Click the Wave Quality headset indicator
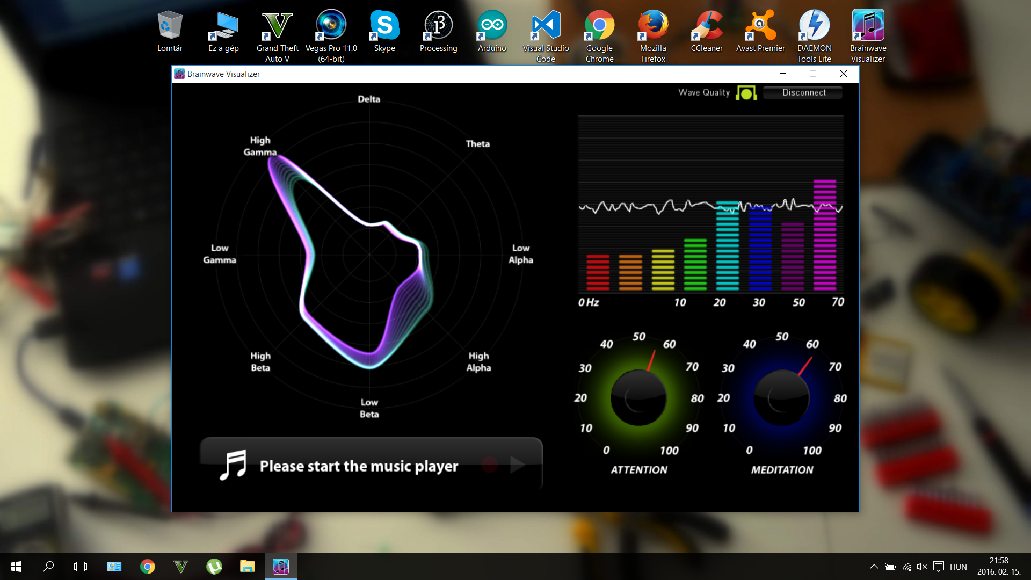Image resolution: width=1031 pixels, height=580 pixels. (x=746, y=93)
